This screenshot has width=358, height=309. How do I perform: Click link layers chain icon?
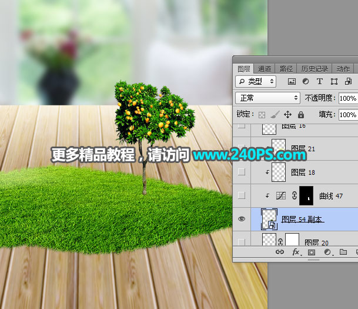click(280, 252)
